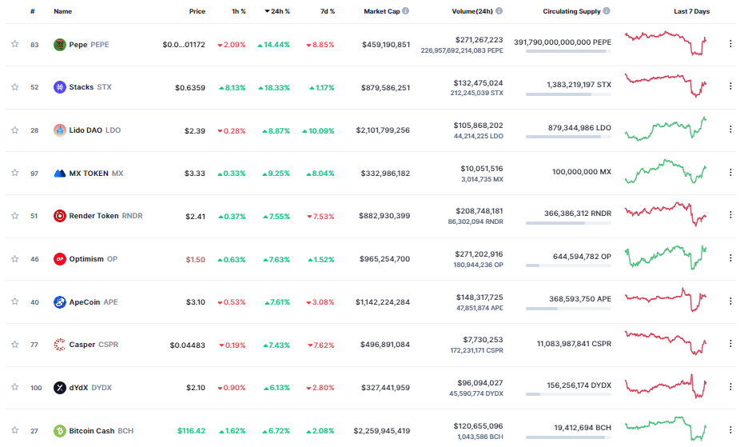
Task: Sort by Market Cap column header
Action: [382, 11]
